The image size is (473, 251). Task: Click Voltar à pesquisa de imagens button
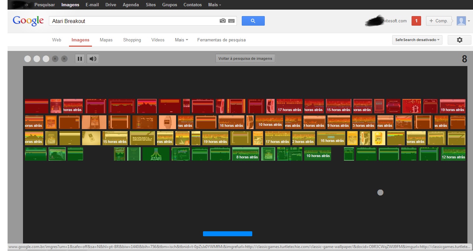coord(245,58)
